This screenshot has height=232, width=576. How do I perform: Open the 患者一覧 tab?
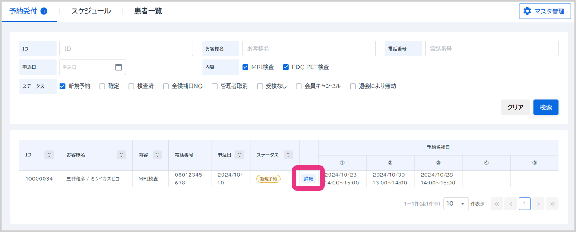(148, 11)
